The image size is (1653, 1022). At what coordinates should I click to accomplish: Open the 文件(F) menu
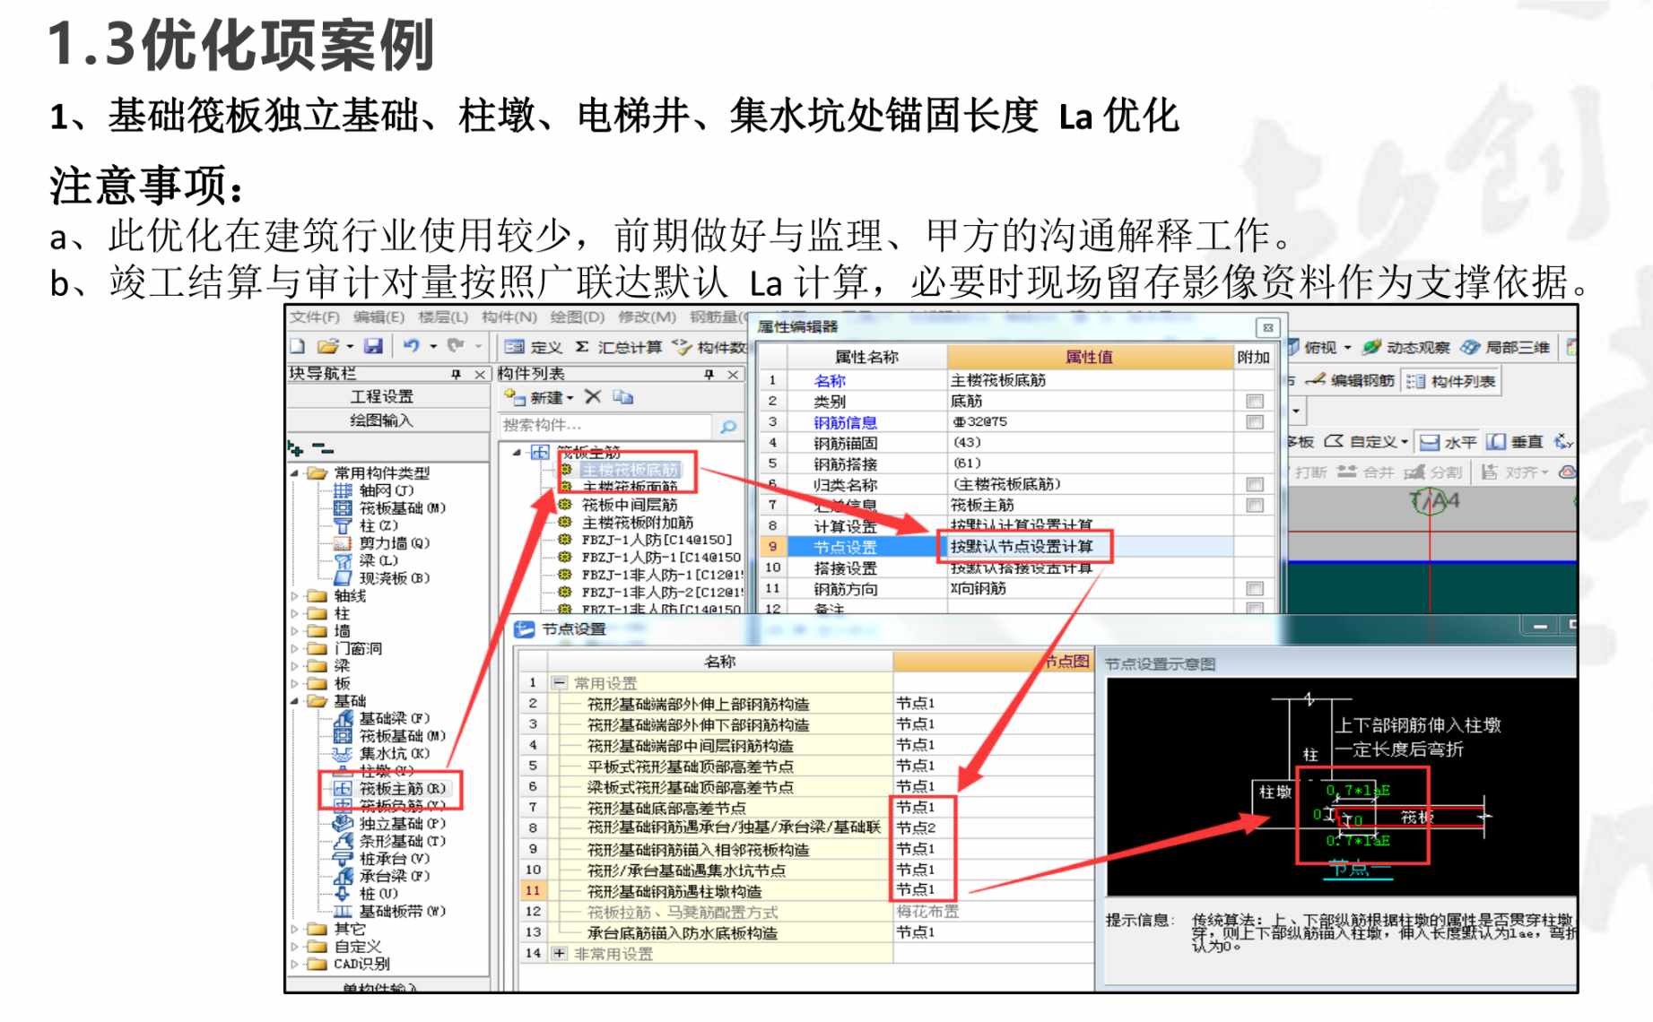[x=315, y=317]
